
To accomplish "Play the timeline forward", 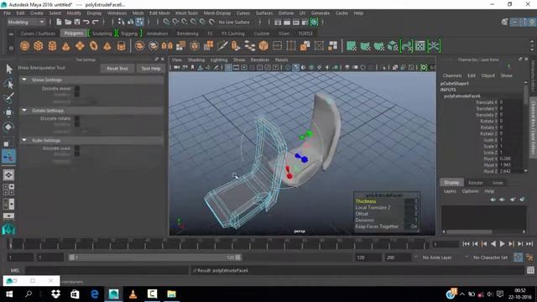I will tap(502, 244).
